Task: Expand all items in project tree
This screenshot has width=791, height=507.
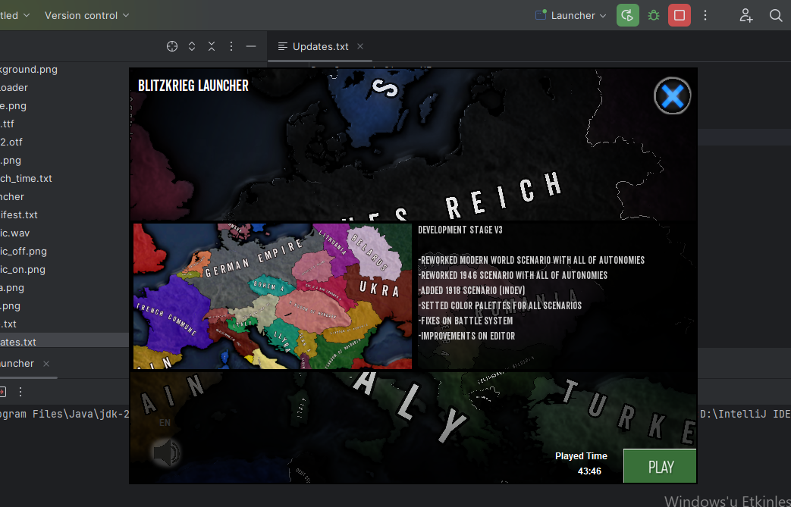Action: 192,46
